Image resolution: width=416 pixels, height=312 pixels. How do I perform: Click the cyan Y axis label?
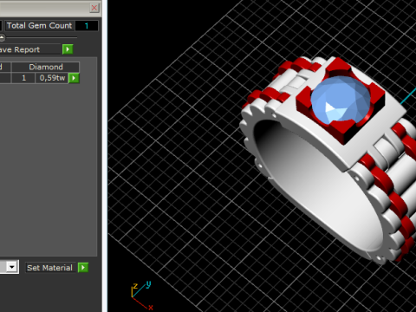148,284
